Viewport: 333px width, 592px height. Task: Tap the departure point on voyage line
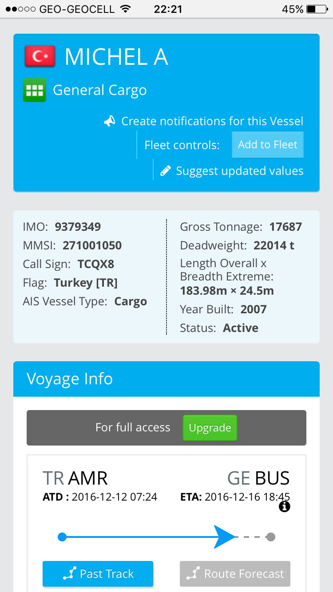(62, 537)
